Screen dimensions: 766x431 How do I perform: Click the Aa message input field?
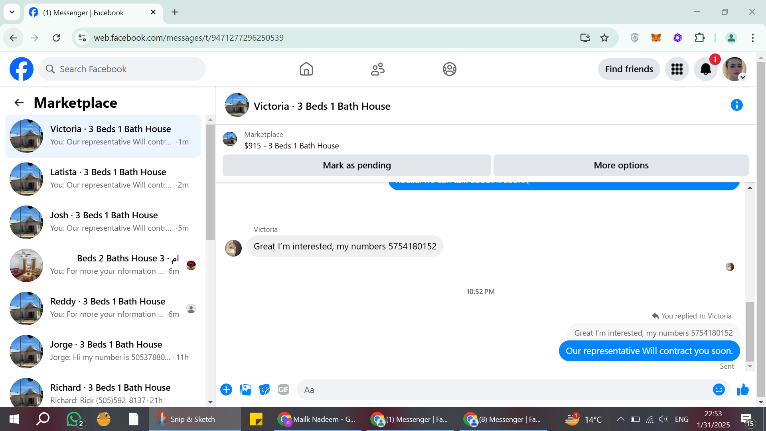505,390
